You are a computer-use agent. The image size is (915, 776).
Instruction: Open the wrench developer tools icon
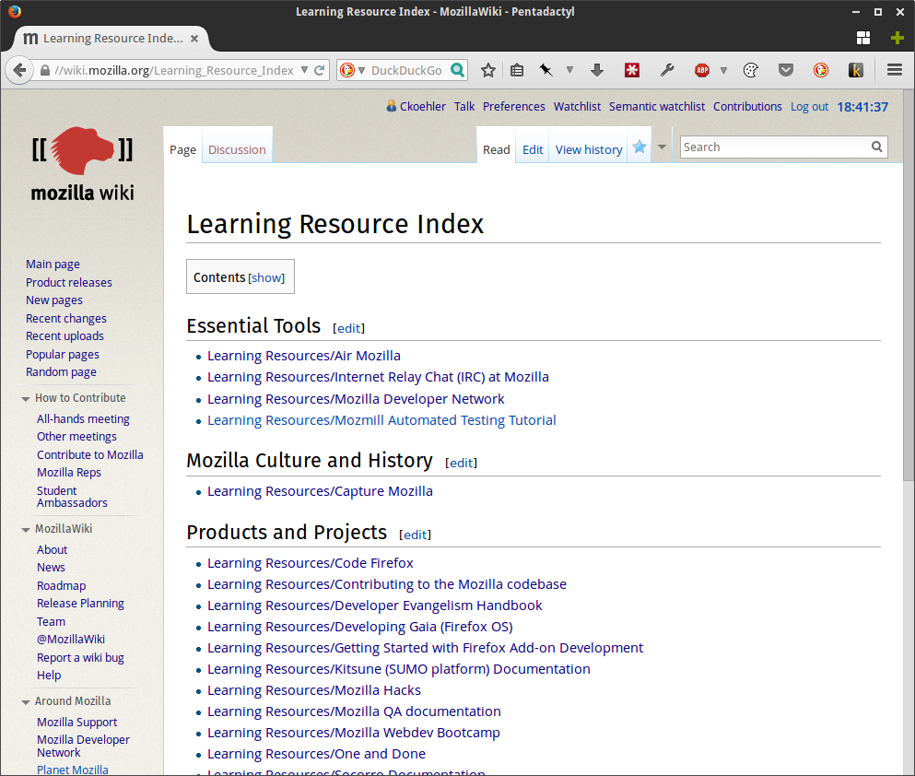point(667,71)
